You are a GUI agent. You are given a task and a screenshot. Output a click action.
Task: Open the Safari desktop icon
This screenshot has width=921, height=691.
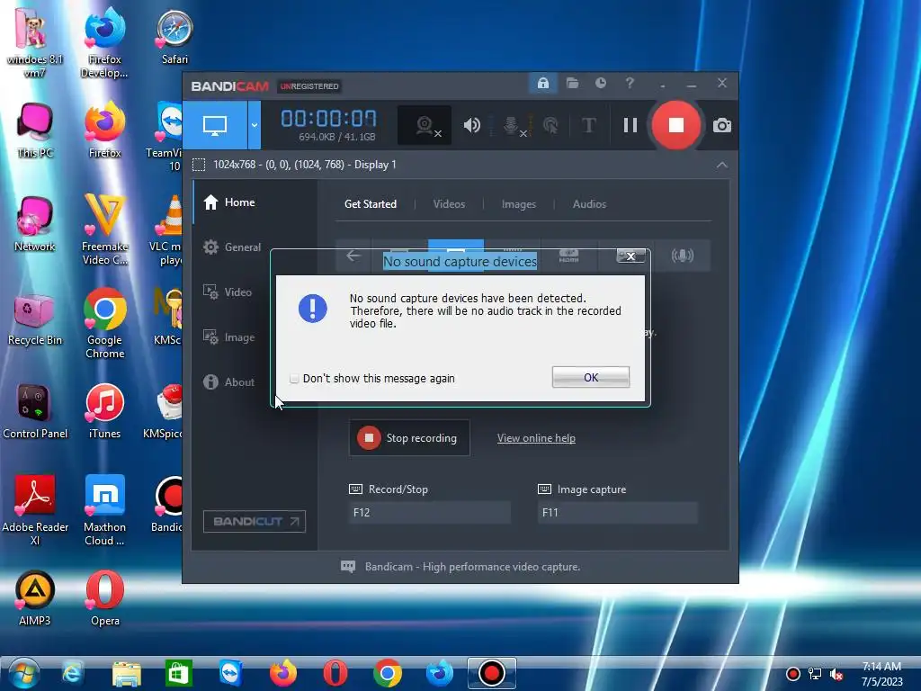(174, 36)
